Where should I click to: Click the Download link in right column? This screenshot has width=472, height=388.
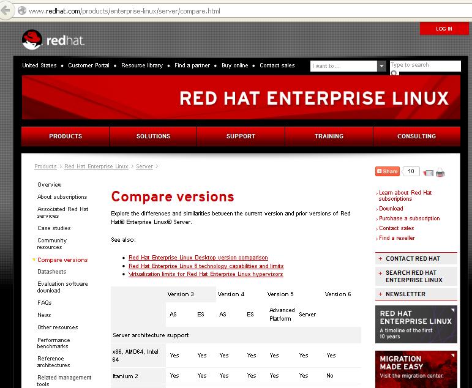coord(391,208)
